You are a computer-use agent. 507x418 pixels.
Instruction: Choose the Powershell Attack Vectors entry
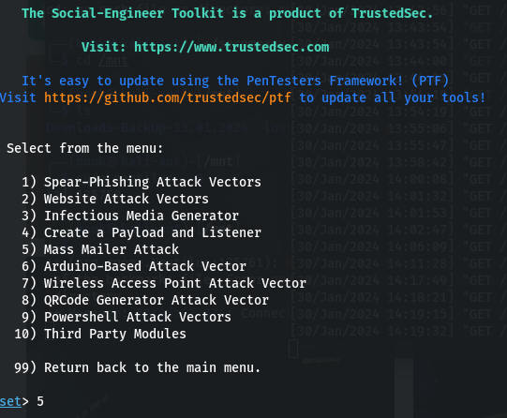127,317
